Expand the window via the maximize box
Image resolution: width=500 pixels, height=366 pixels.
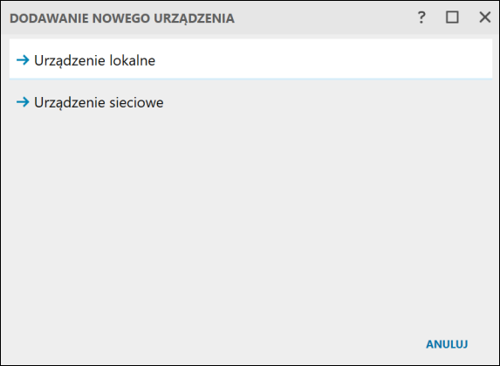452,17
